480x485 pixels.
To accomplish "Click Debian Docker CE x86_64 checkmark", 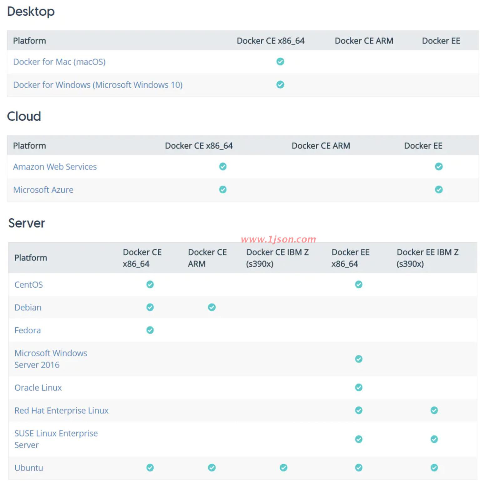I will [150, 307].
